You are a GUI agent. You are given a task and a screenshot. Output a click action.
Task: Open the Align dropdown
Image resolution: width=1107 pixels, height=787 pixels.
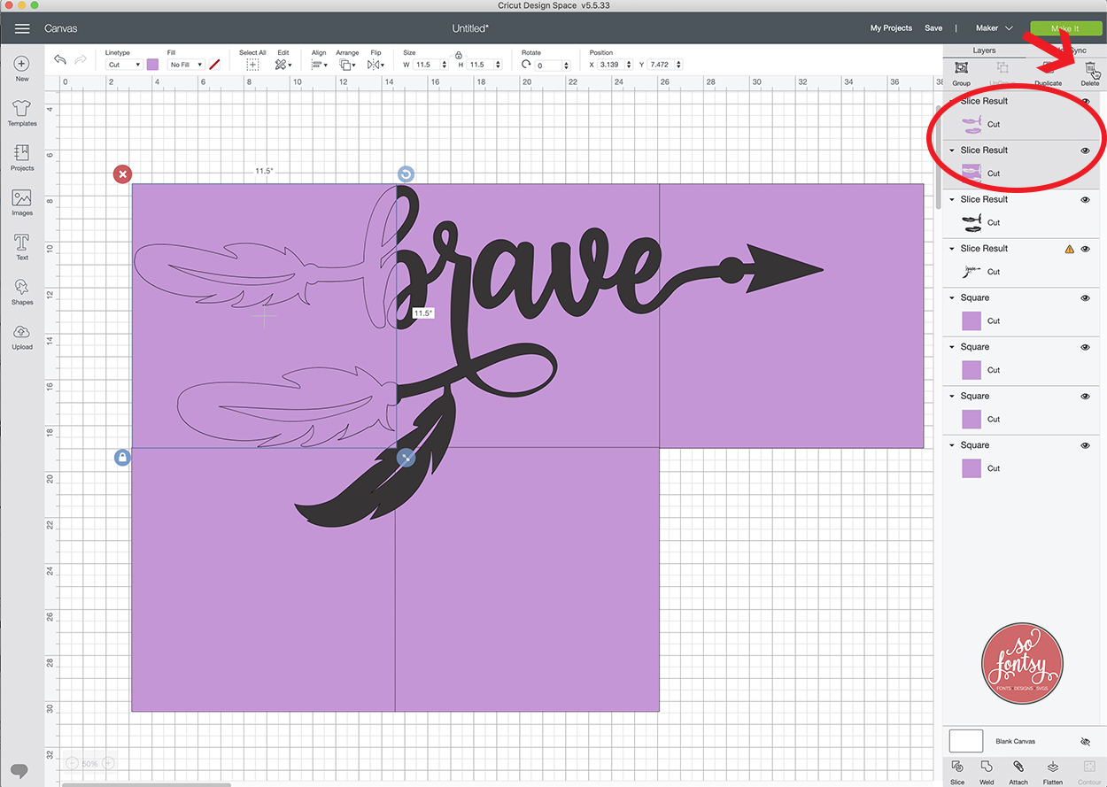pos(319,65)
